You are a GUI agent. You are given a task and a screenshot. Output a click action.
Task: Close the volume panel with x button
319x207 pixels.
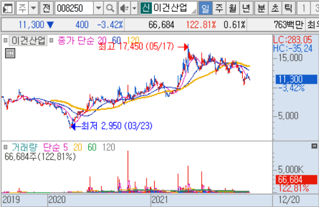pos(314,146)
